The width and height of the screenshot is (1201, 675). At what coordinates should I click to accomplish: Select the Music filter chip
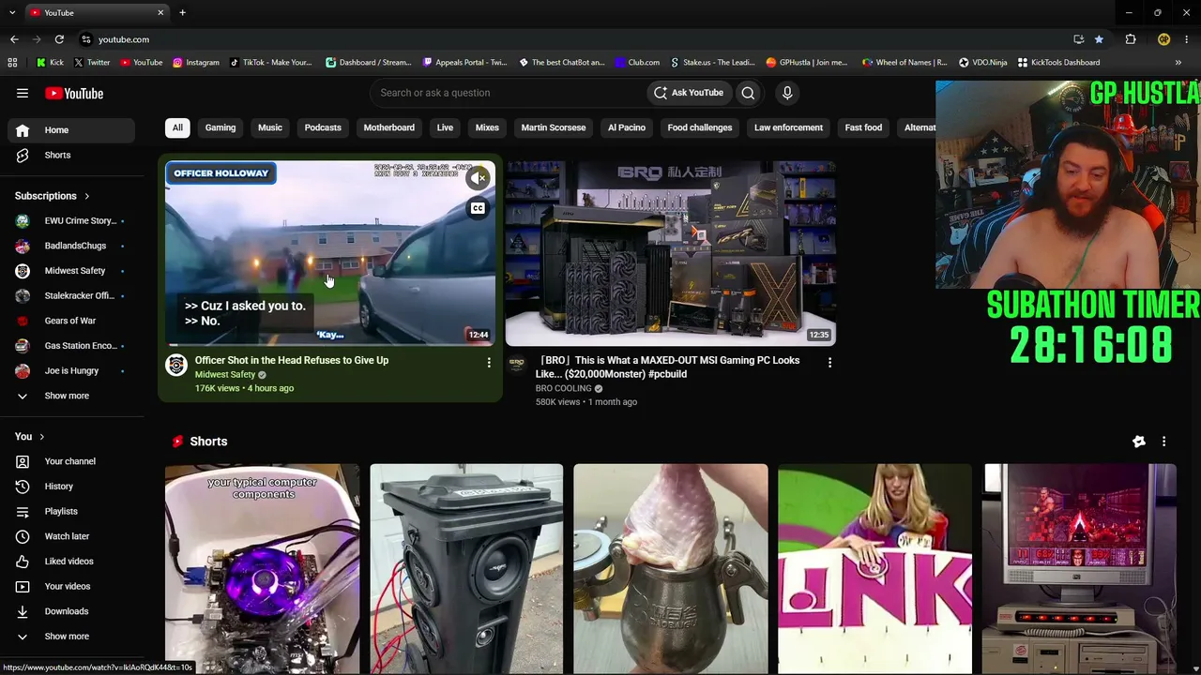tap(270, 127)
